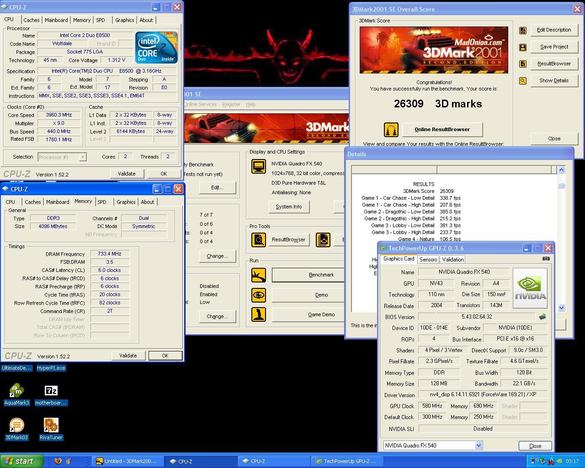The height and width of the screenshot is (468, 585).
Task: Switch to Caches tab in top CPU-Z window
Action: tap(32, 20)
